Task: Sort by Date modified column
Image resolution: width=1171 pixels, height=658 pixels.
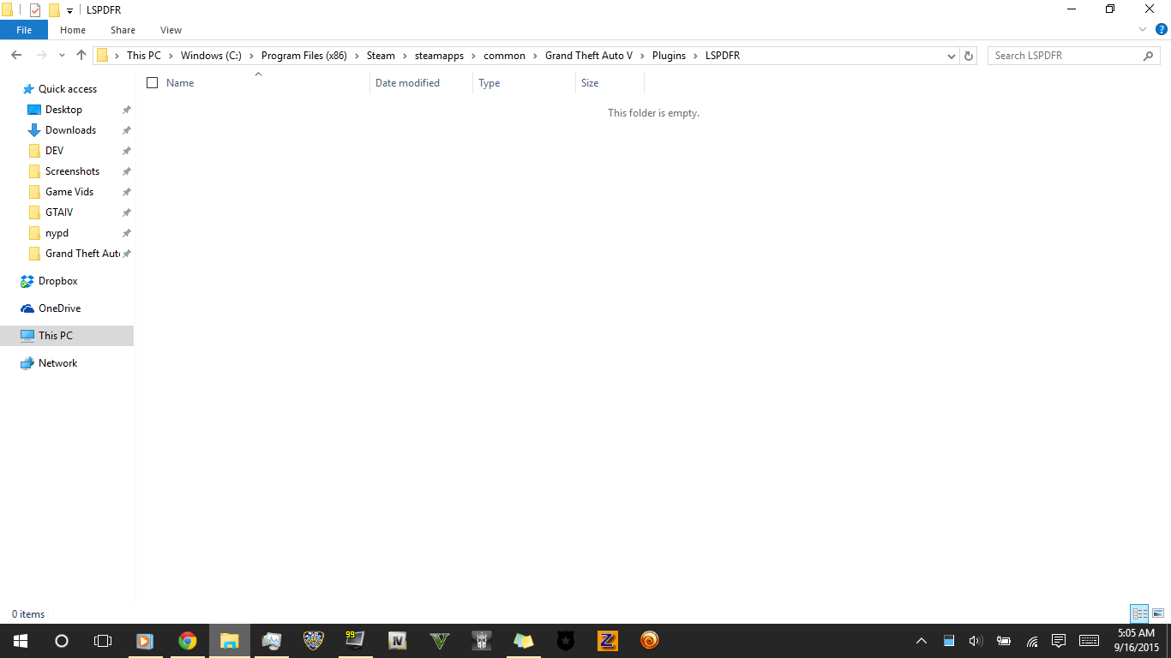Action: pos(407,83)
